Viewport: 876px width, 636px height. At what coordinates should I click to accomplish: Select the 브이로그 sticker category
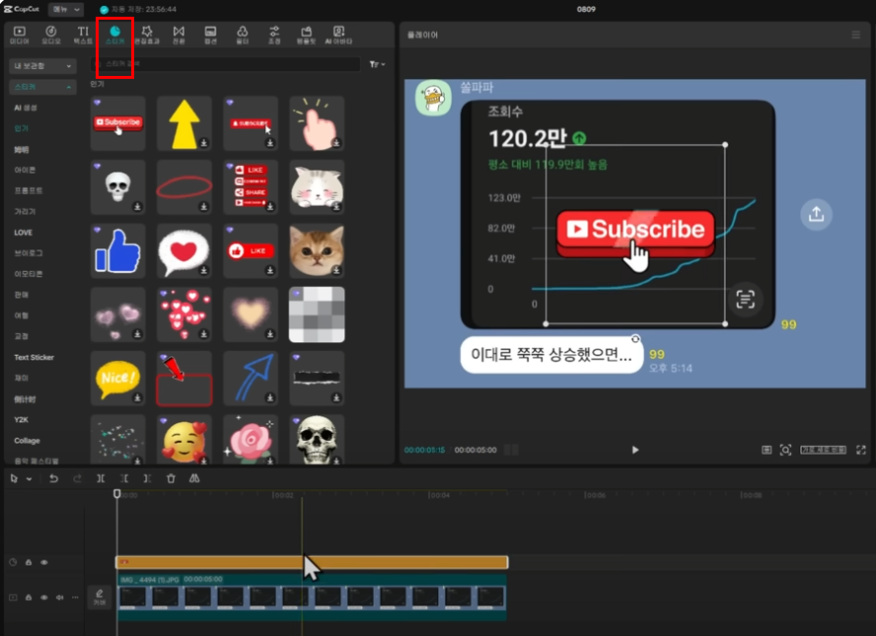click(29, 253)
